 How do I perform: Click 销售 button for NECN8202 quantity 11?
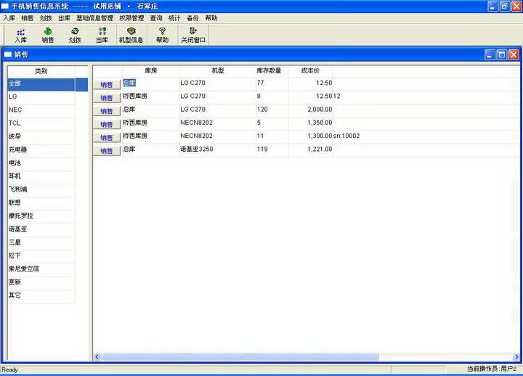pyautogui.click(x=106, y=138)
